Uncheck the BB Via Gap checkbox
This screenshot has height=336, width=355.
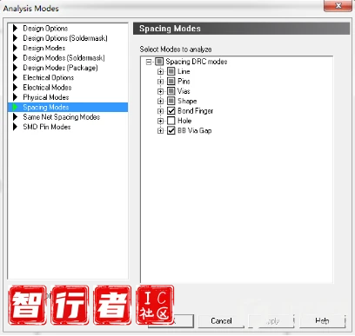(x=171, y=130)
